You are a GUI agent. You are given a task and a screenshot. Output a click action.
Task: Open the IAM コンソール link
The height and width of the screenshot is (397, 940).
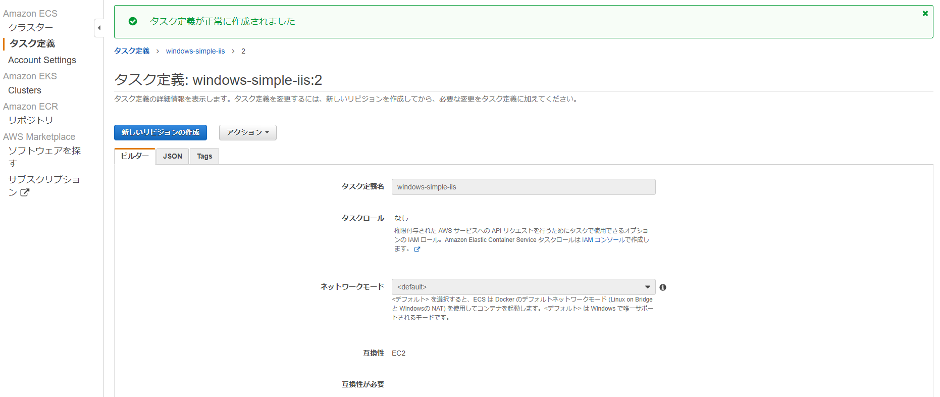tap(604, 240)
